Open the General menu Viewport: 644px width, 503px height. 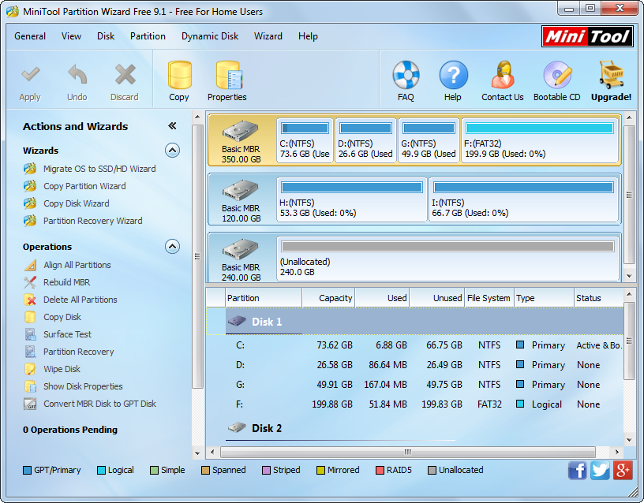pos(30,36)
